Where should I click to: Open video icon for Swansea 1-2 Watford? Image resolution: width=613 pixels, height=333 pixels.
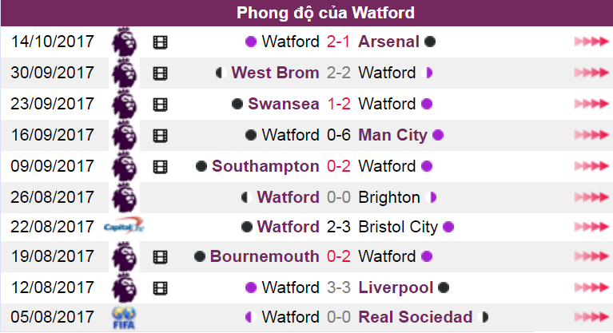tap(161, 105)
